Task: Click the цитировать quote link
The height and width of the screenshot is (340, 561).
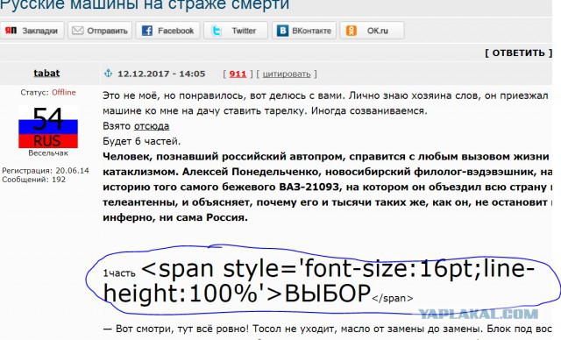Action: pyautogui.click(x=287, y=74)
